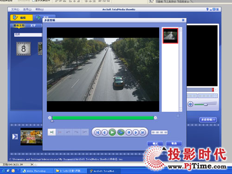The height and width of the screenshot is (174, 232).
Task: Step back one frame
Action: (x=105, y=132)
